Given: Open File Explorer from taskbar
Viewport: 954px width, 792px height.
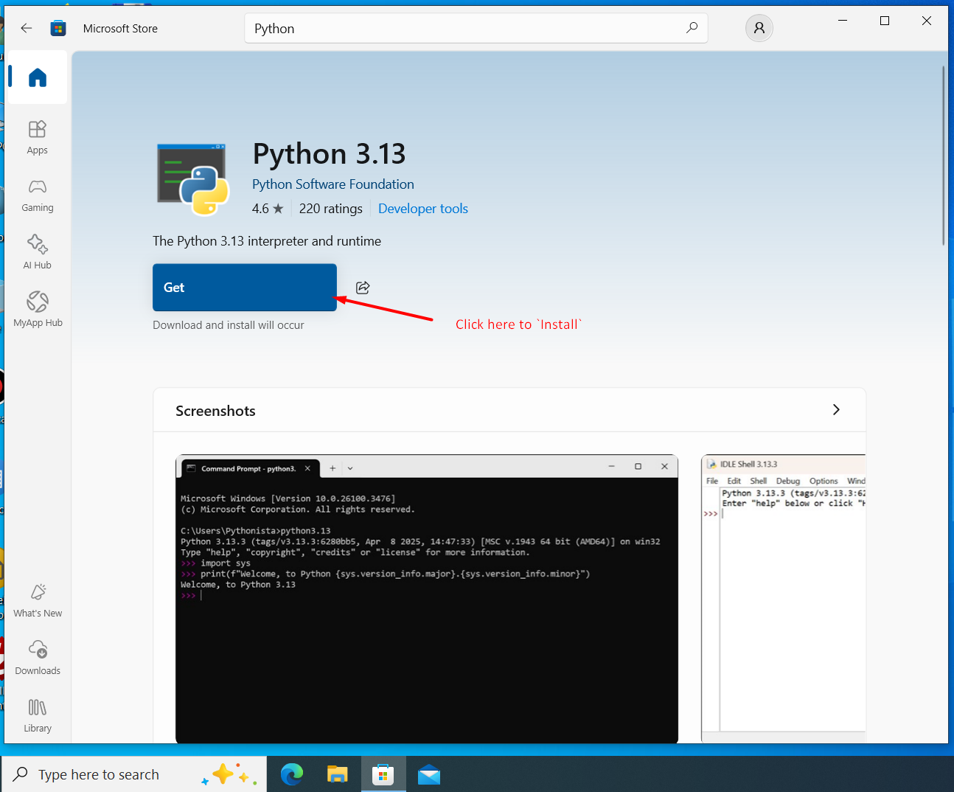Looking at the screenshot, I should (338, 774).
